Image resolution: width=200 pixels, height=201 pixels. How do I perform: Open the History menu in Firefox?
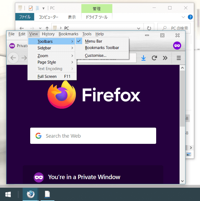pos(48,34)
